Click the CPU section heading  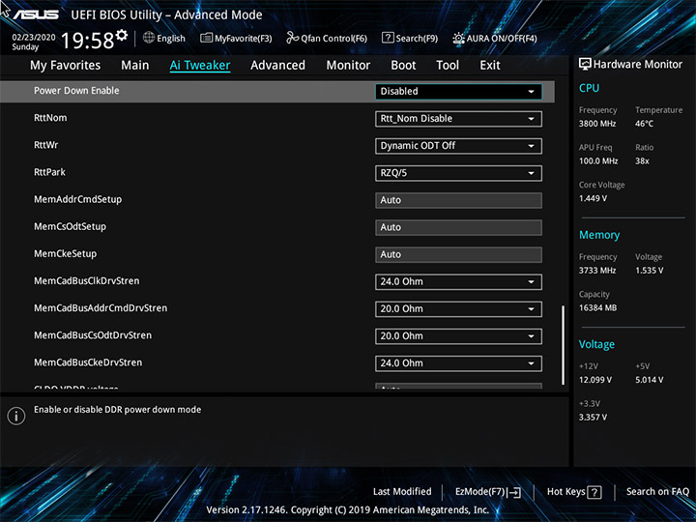[589, 88]
